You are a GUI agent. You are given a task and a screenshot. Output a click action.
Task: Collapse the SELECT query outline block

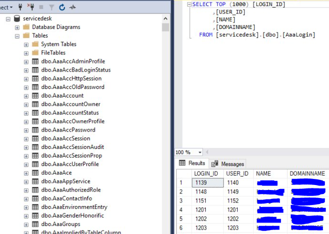tap(189, 4)
